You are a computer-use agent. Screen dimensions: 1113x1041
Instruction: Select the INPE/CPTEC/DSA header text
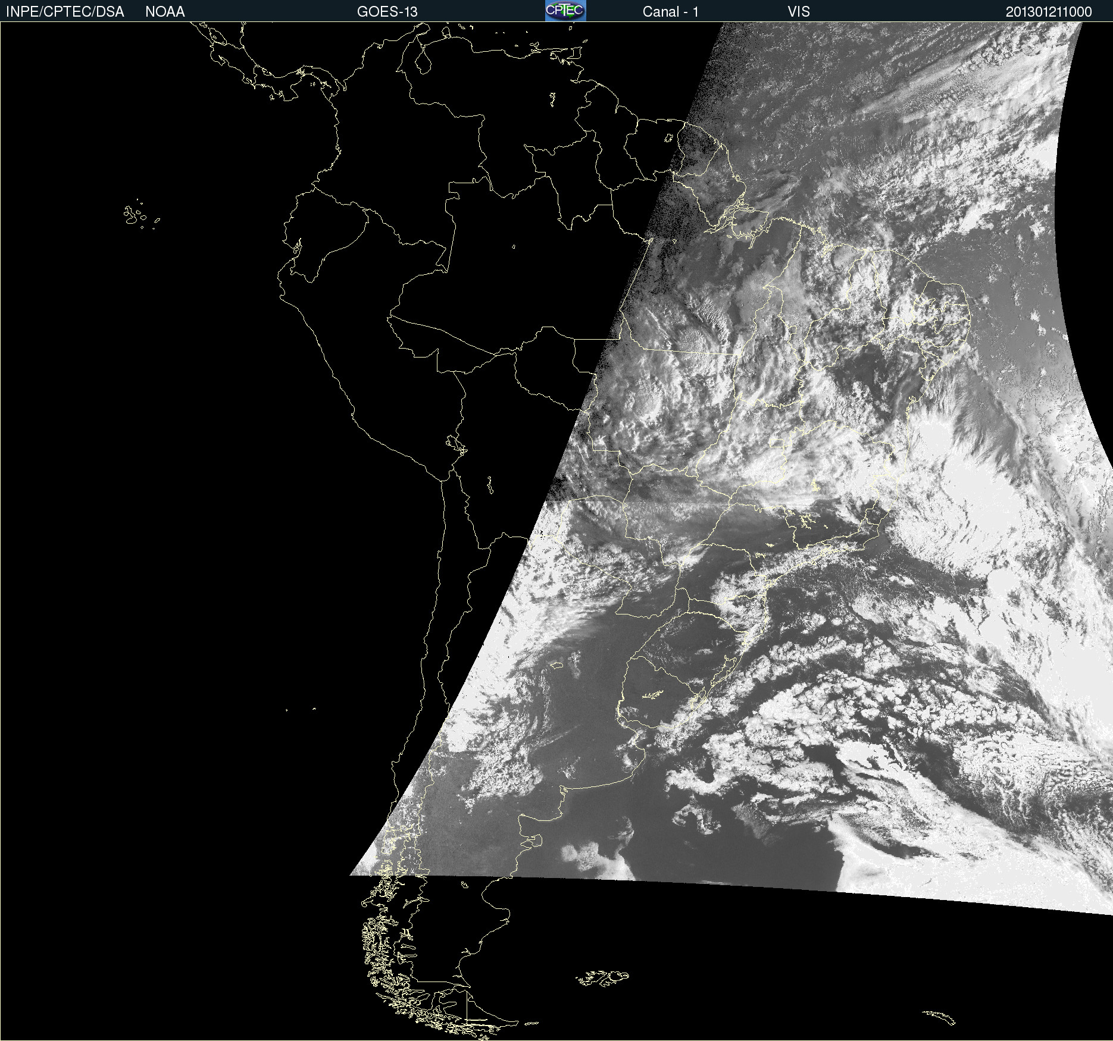65,12
